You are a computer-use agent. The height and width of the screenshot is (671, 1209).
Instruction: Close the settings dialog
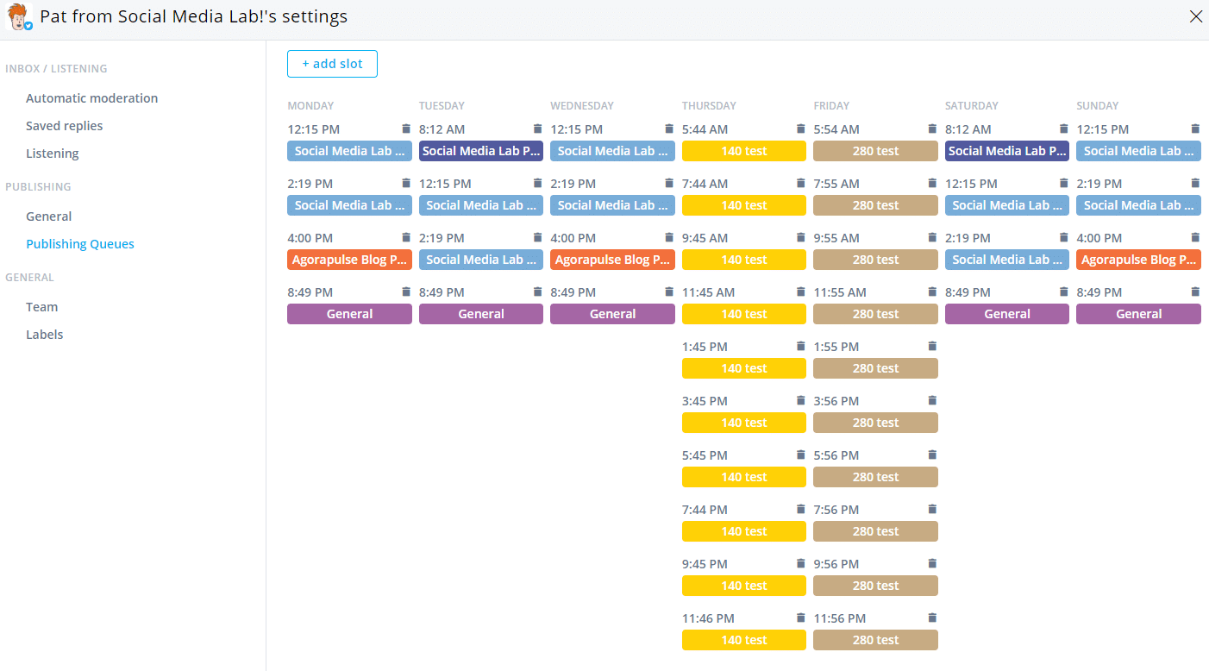[x=1196, y=16]
